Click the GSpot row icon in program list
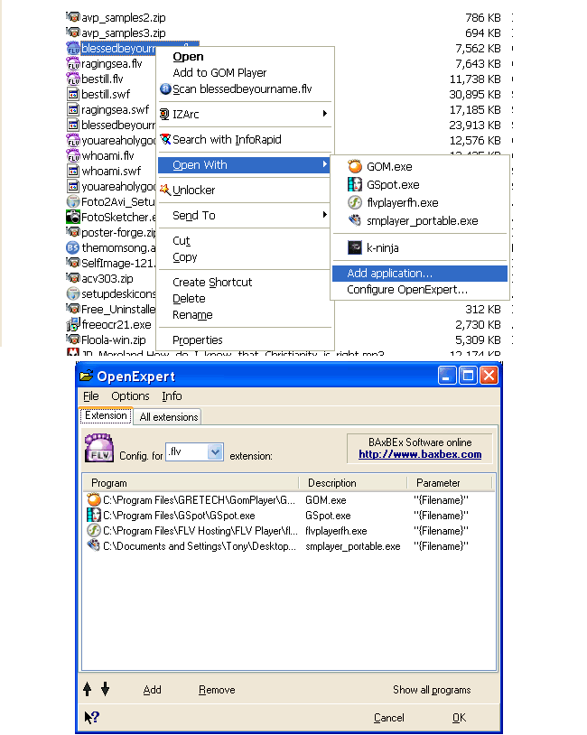This screenshot has width=587, height=735. pyautogui.click(x=94, y=516)
